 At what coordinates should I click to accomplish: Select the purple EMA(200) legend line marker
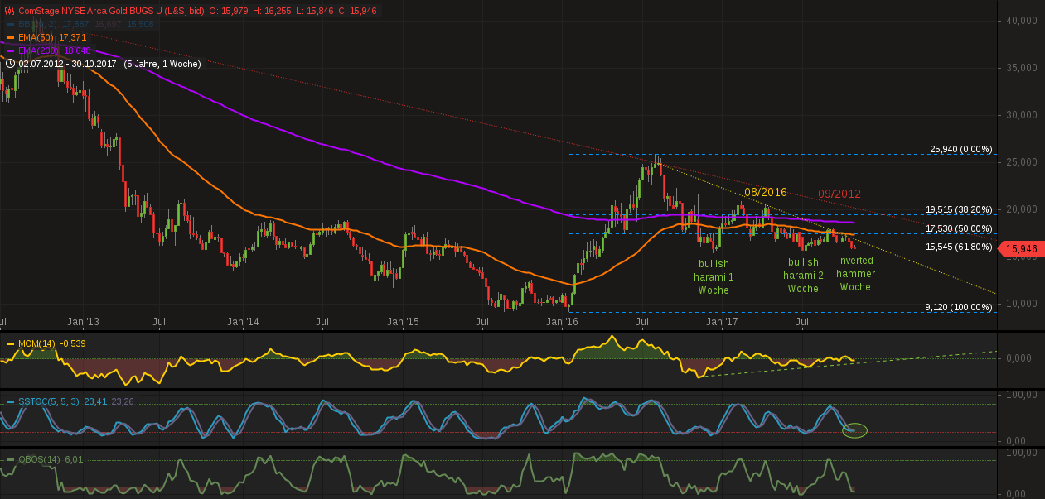(x=10, y=50)
